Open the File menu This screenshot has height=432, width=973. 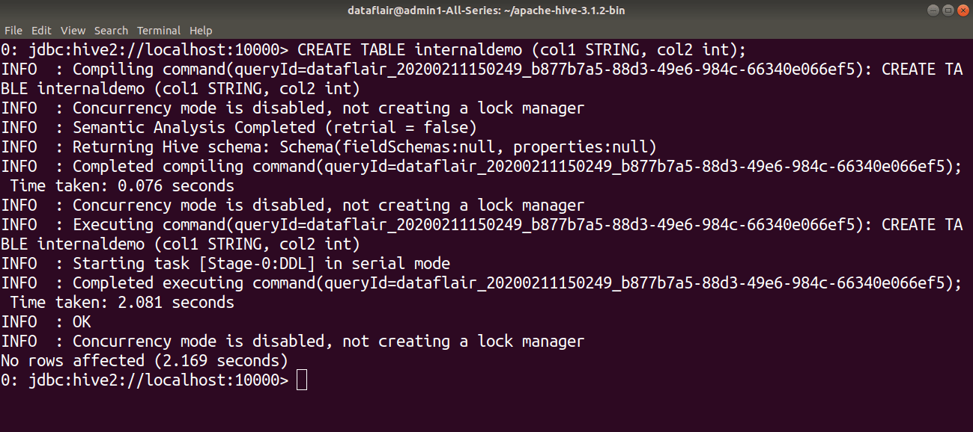point(13,30)
